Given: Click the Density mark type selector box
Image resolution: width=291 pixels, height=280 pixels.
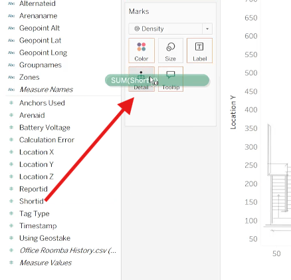Looking at the screenshot, I should pos(170,29).
